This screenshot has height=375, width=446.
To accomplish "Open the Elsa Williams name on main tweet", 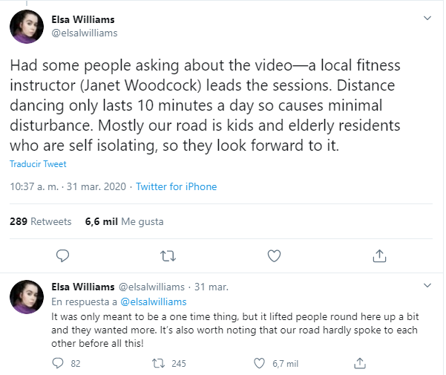I will point(82,19).
